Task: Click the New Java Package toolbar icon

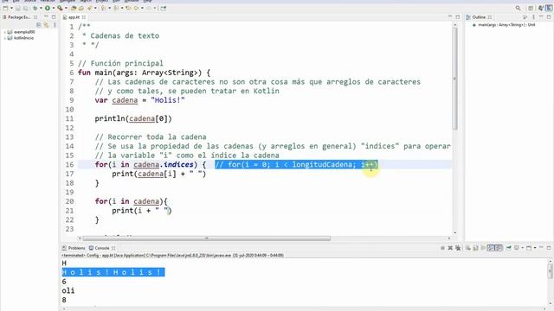Action: coord(74,8)
